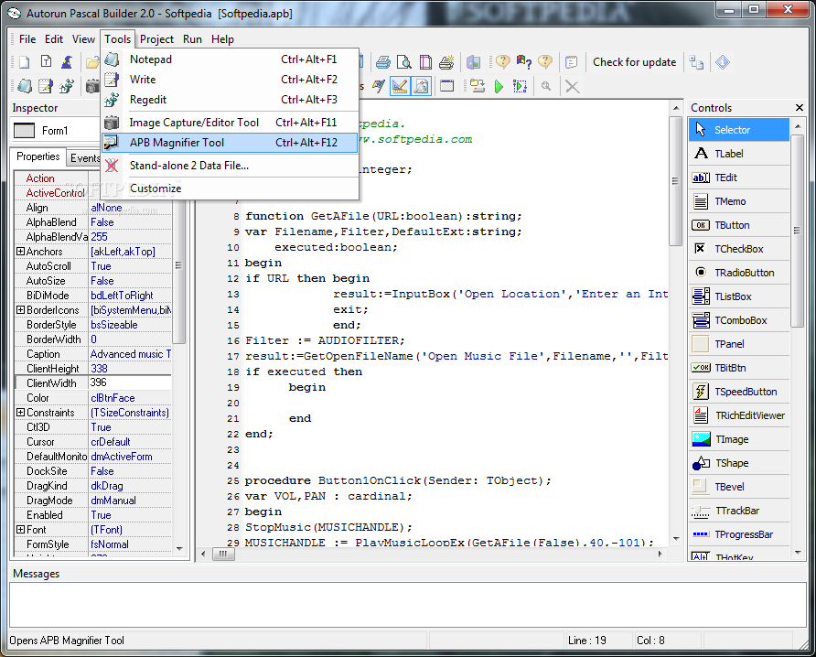This screenshot has height=657, width=816.
Task: Choose APB Magnifier Tool menu entry
Action: pyautogui.click(x=230, y=143)
